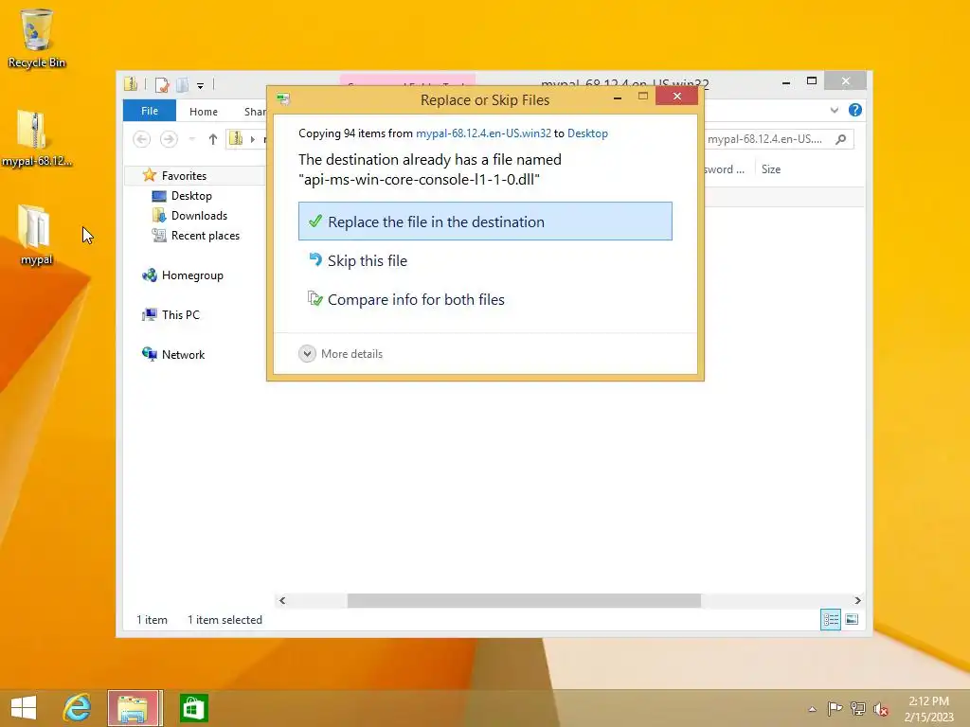Image resolution: width=970 pixels, height=727 pixels.
Task: Open the Customize Quick Access Toolbar dropdown
Action: tap(201, 86)
